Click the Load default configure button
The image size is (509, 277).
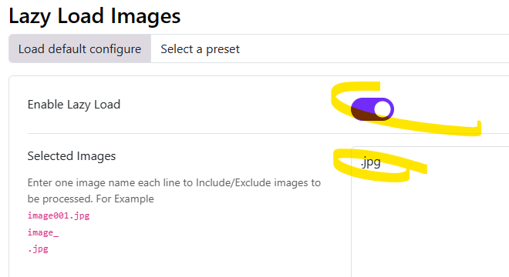pyautogui.click(x=80, y=48)
